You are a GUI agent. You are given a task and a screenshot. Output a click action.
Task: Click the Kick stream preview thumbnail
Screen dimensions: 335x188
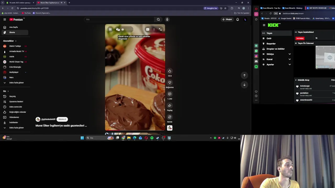point(325,57)
